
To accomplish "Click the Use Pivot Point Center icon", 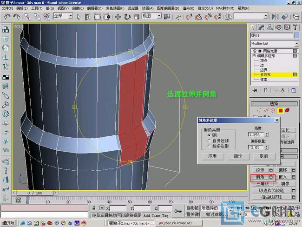I will pos(167,17).
